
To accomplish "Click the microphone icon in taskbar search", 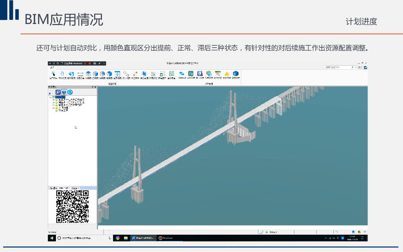I will click(x=110, y=238).
